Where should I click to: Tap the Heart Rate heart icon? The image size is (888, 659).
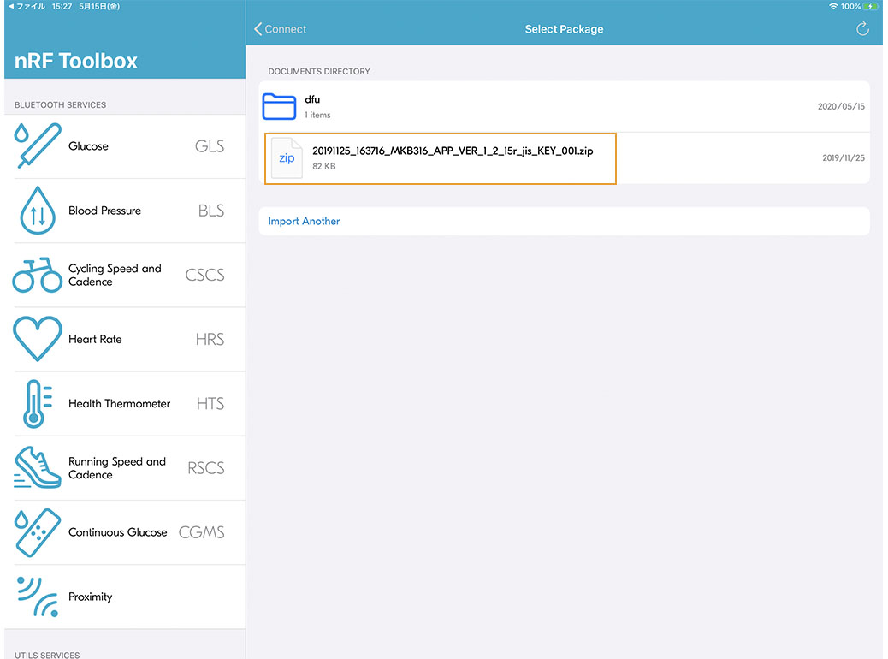38,339
